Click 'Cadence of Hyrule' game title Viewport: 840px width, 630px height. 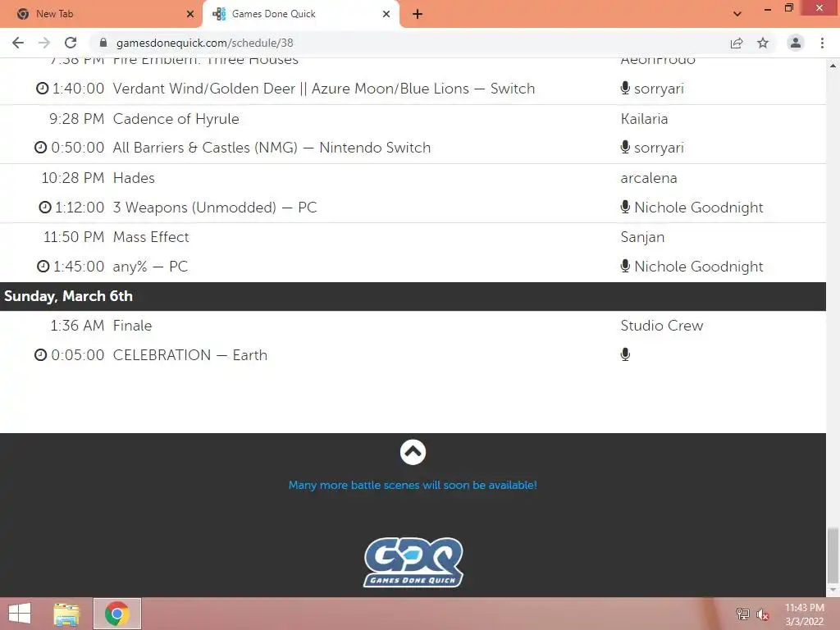176,119
